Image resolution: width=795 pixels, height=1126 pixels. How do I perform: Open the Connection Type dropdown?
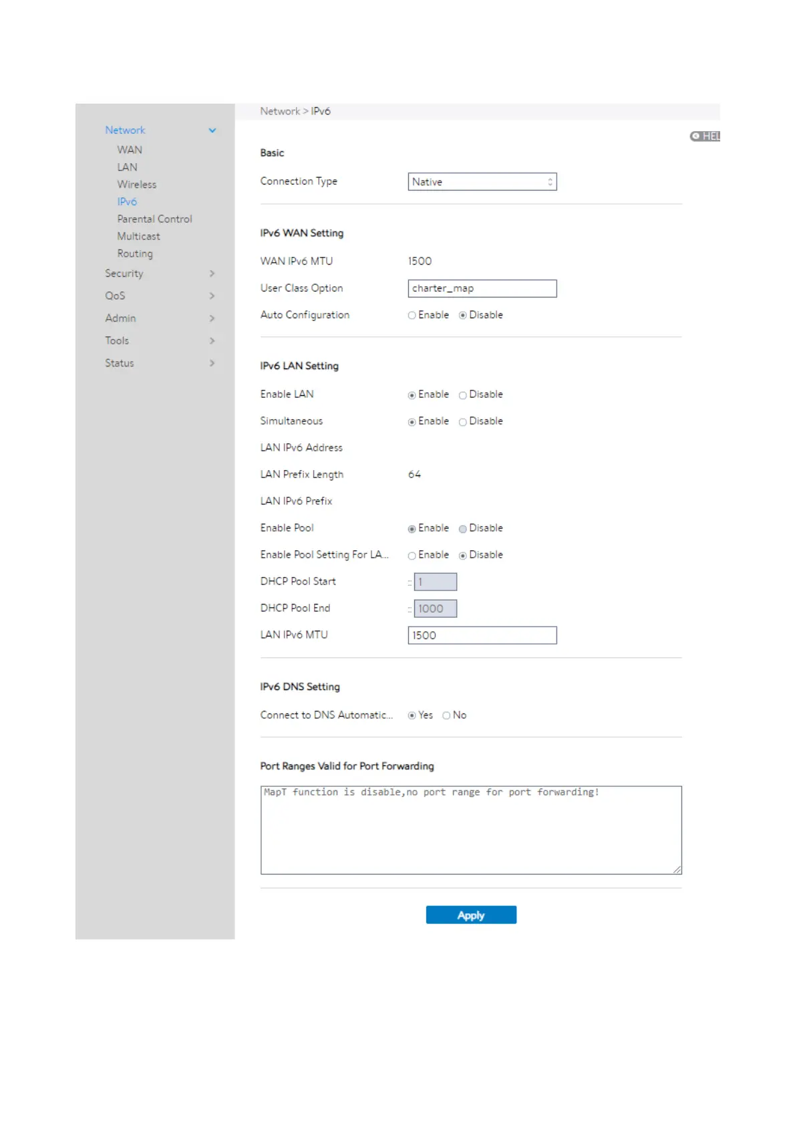(482, 182)
